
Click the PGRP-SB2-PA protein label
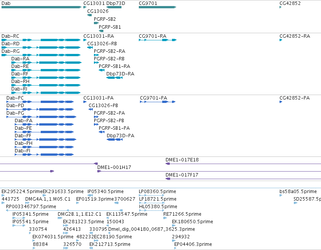point(109,113)
